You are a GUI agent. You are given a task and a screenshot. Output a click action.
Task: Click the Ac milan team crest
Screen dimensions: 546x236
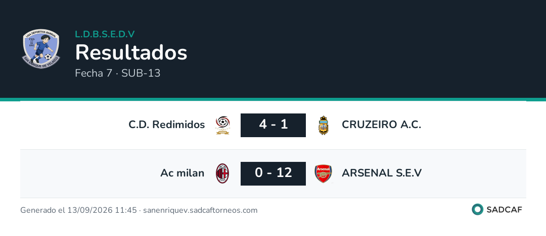click(222, 173)
